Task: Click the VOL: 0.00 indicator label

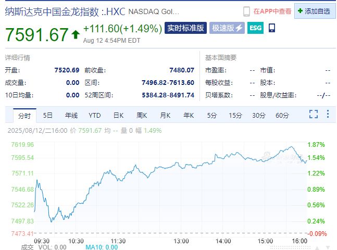Action: tap(52, 247)
